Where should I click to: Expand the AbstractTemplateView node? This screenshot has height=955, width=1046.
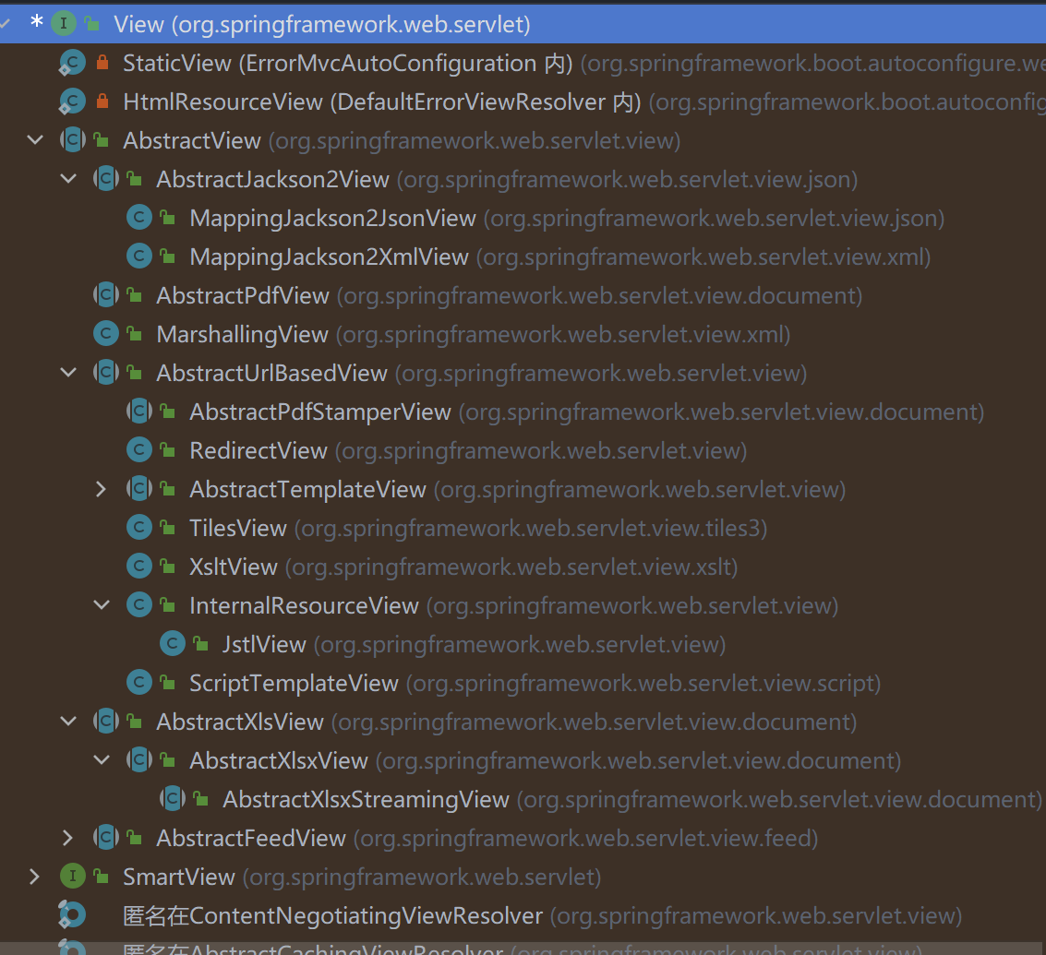point(102,489)
